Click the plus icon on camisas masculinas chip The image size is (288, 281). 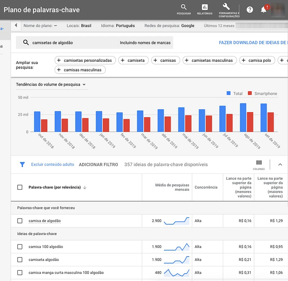click(x=59, y=70)
